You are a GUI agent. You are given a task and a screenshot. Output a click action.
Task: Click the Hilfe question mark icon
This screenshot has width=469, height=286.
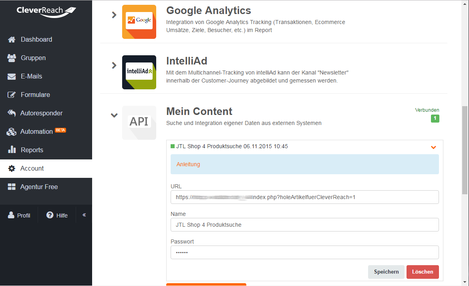pos(50,215)
